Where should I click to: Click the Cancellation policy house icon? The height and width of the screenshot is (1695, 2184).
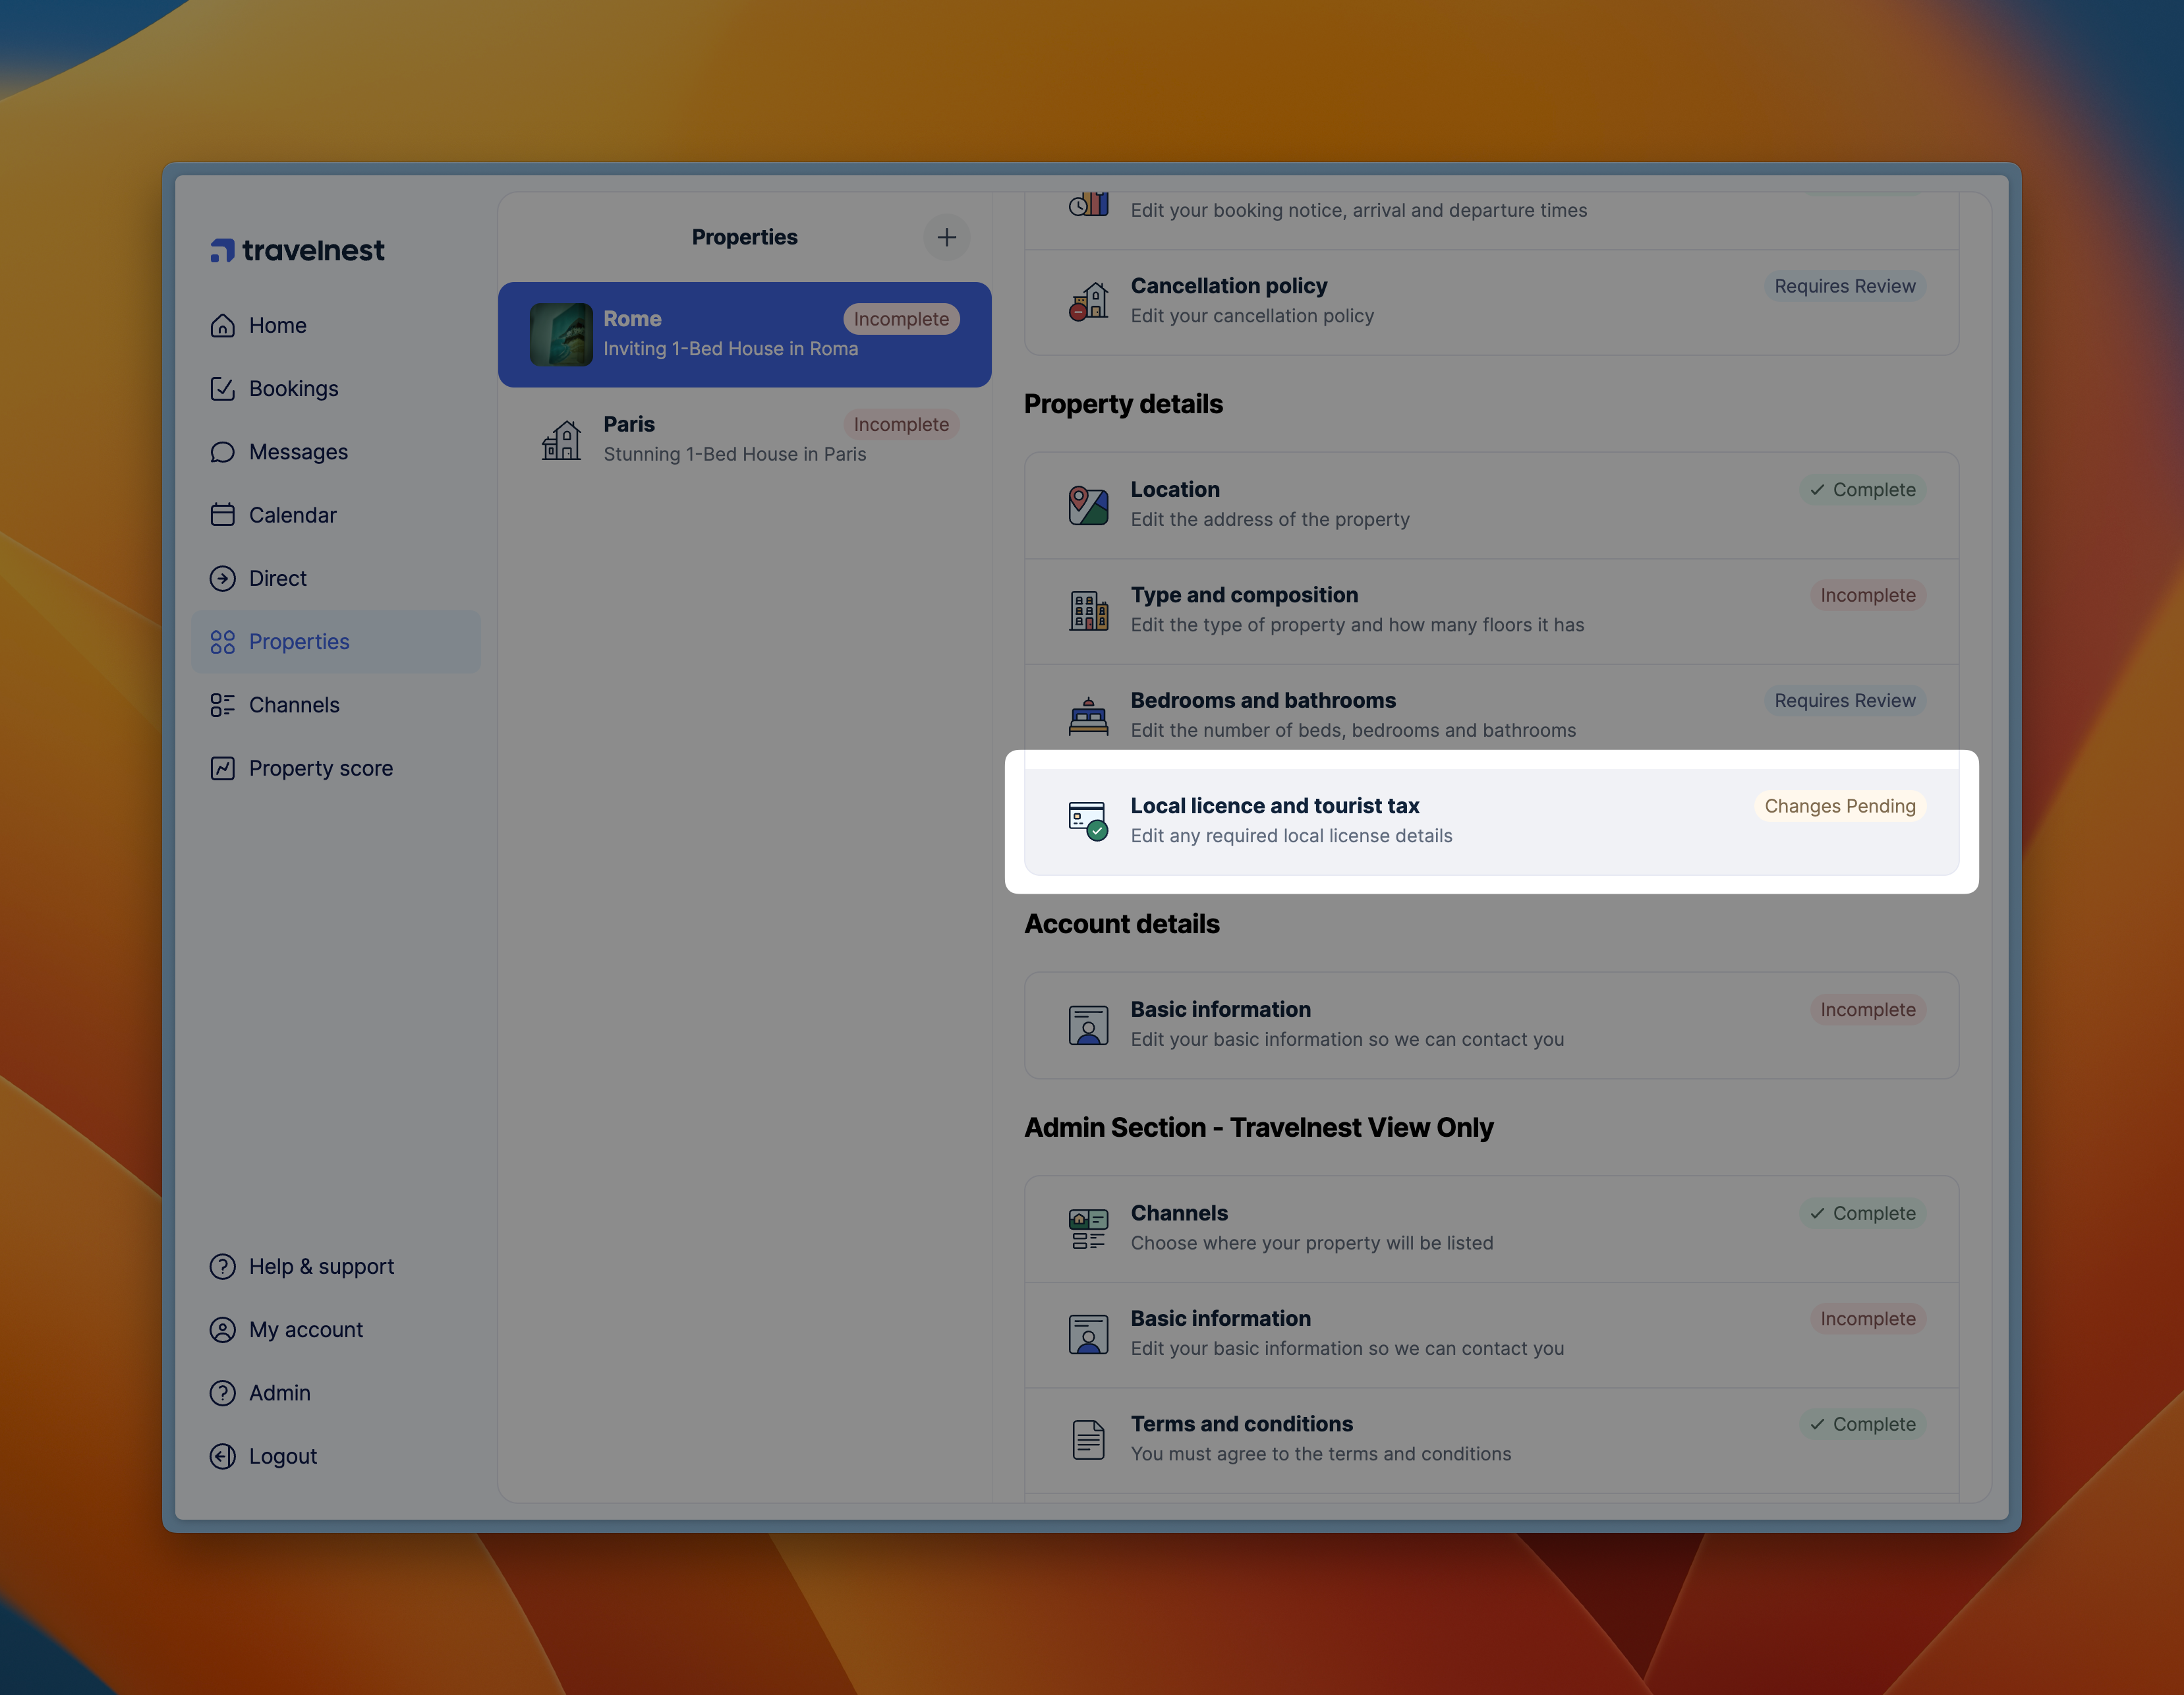tap(1088, 301)
